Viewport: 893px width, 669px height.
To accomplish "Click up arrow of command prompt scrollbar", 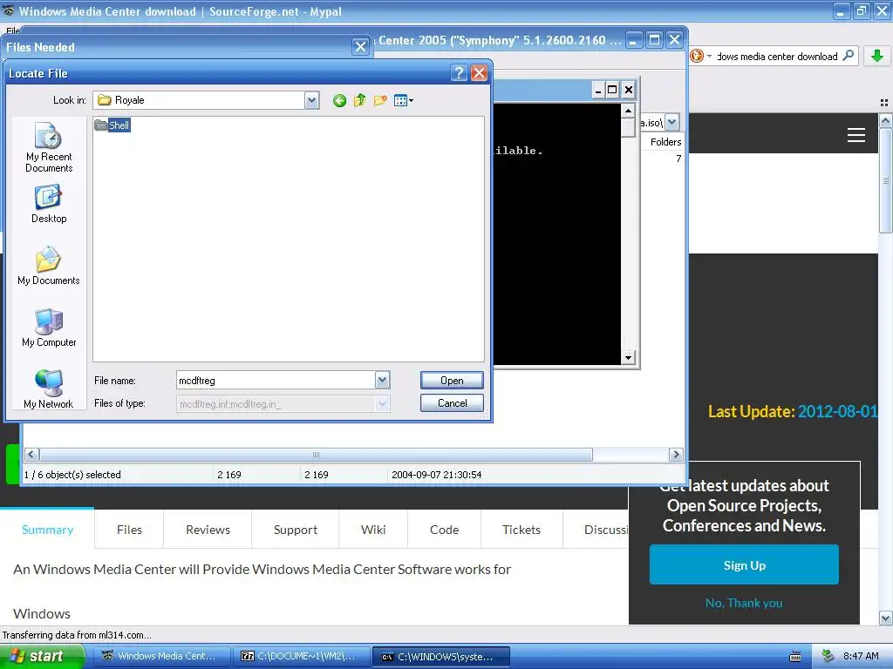I will click(628, 111).
